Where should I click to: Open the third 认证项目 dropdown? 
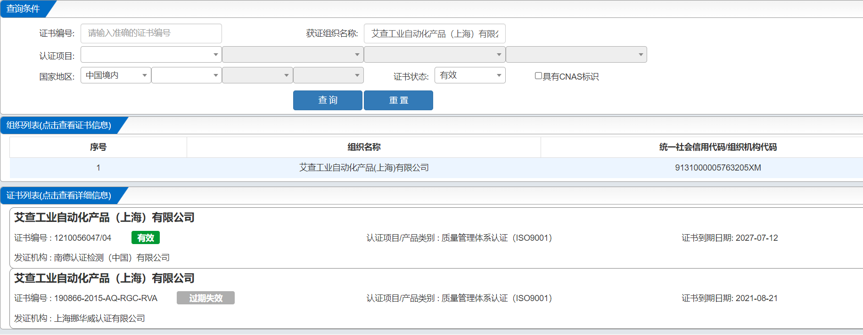[x=435, y=55]
